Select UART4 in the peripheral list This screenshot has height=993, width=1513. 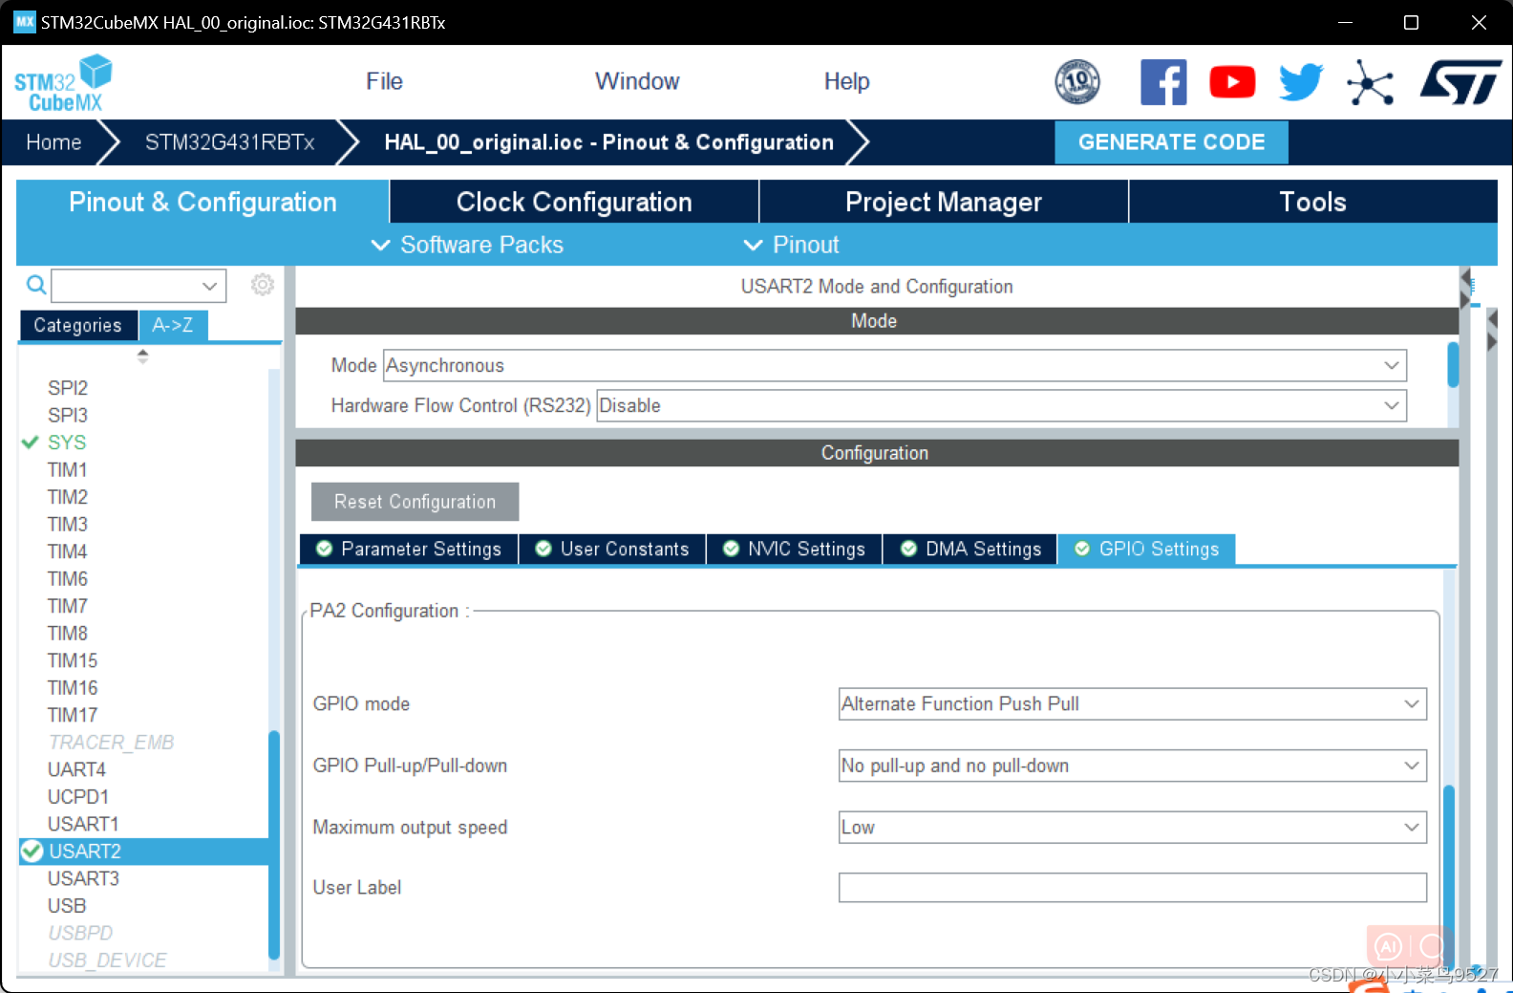(76, 769)
